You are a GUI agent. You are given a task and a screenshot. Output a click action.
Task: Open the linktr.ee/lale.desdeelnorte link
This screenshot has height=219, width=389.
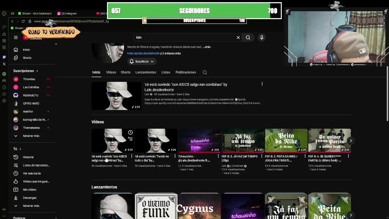tap(143, 53)
